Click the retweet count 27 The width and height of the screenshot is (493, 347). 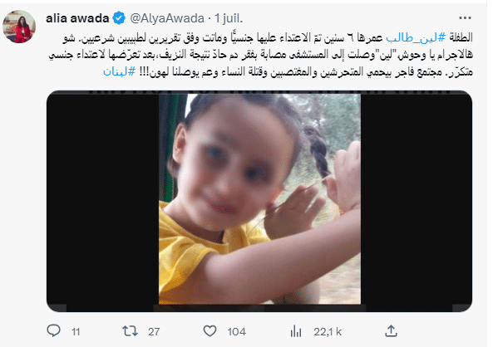click(154, 331)
